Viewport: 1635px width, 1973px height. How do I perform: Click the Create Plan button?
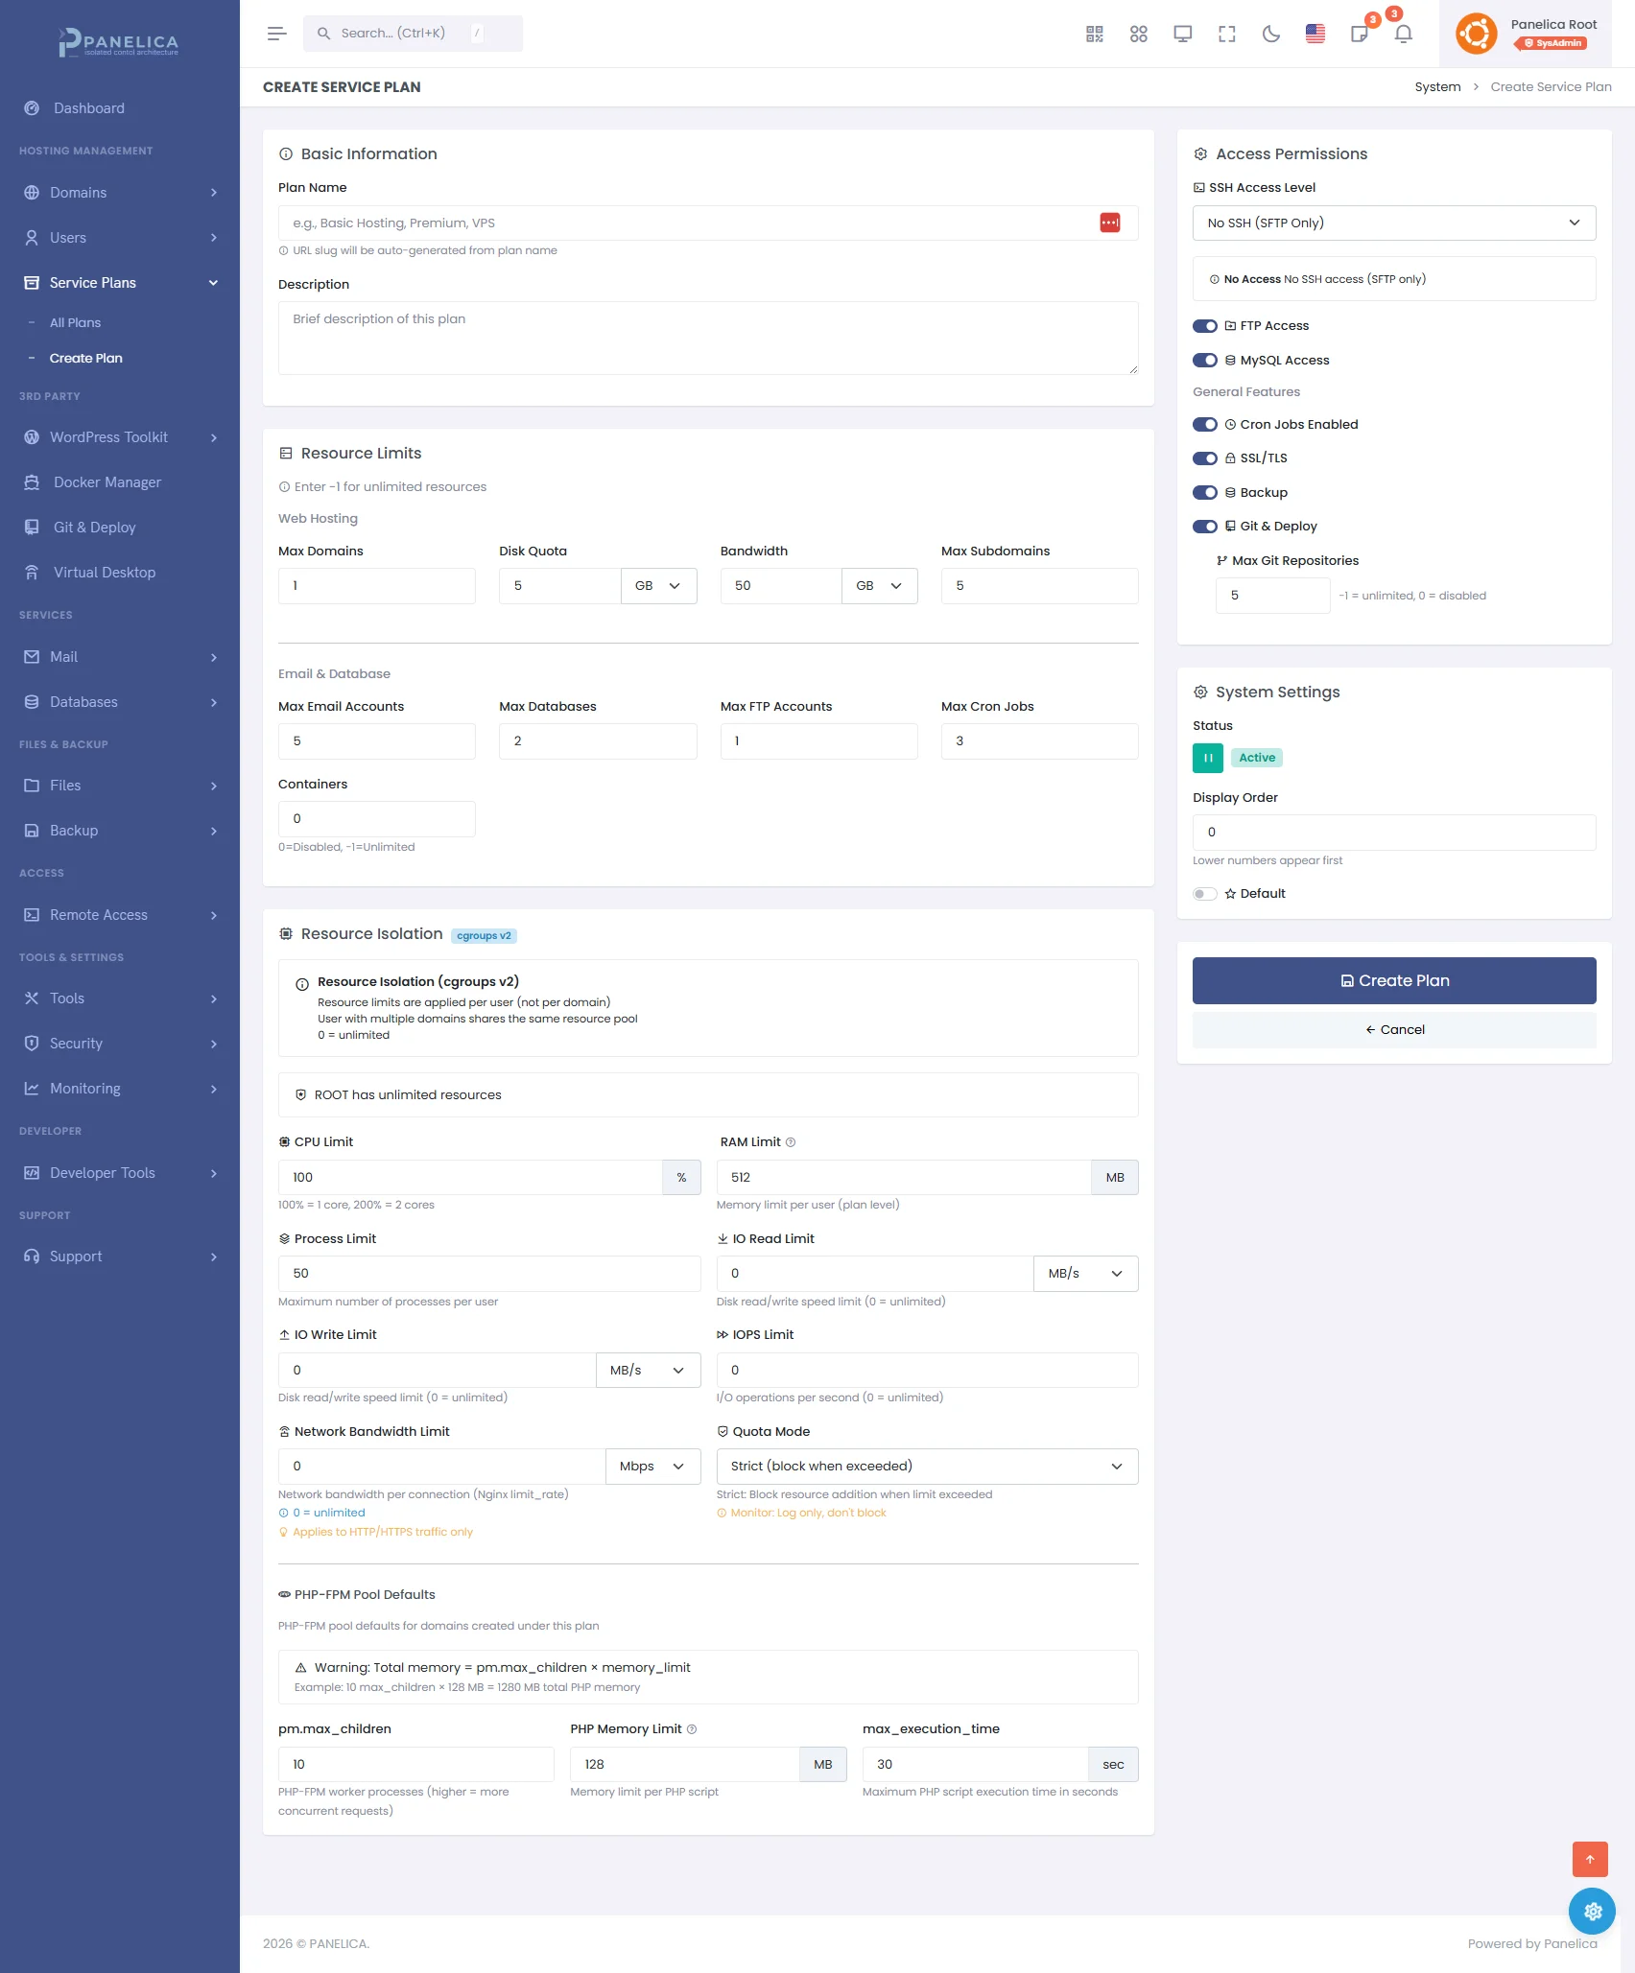1393,980
